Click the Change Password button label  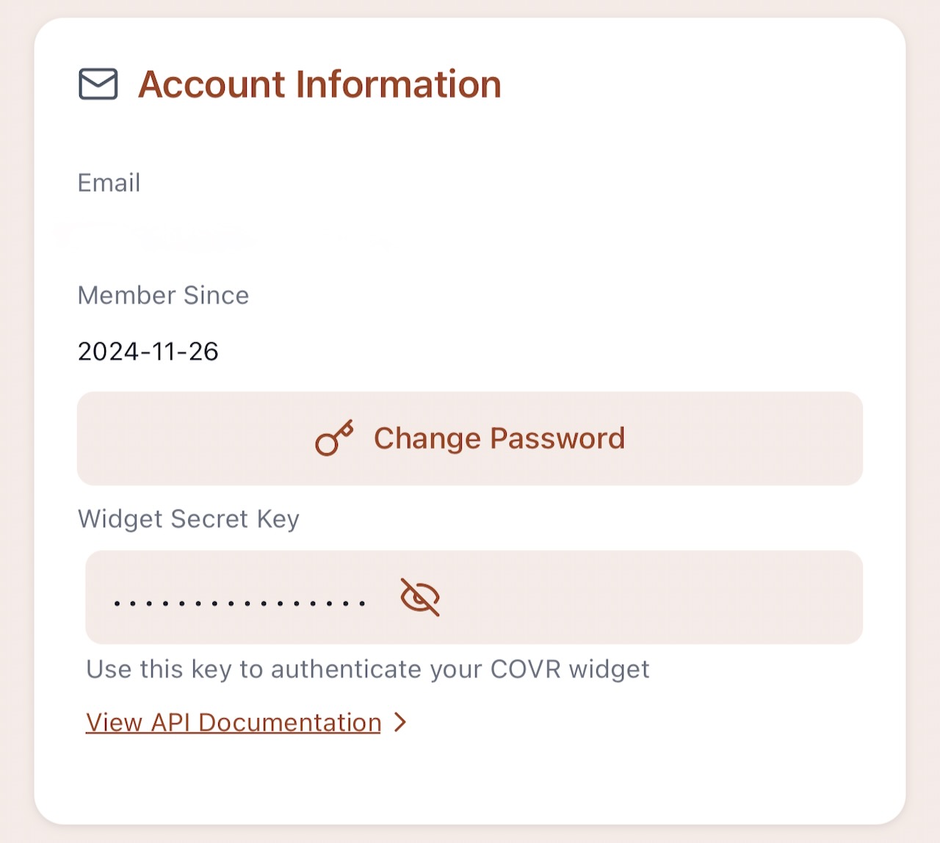pyautogui.click(x=499, y=438)
